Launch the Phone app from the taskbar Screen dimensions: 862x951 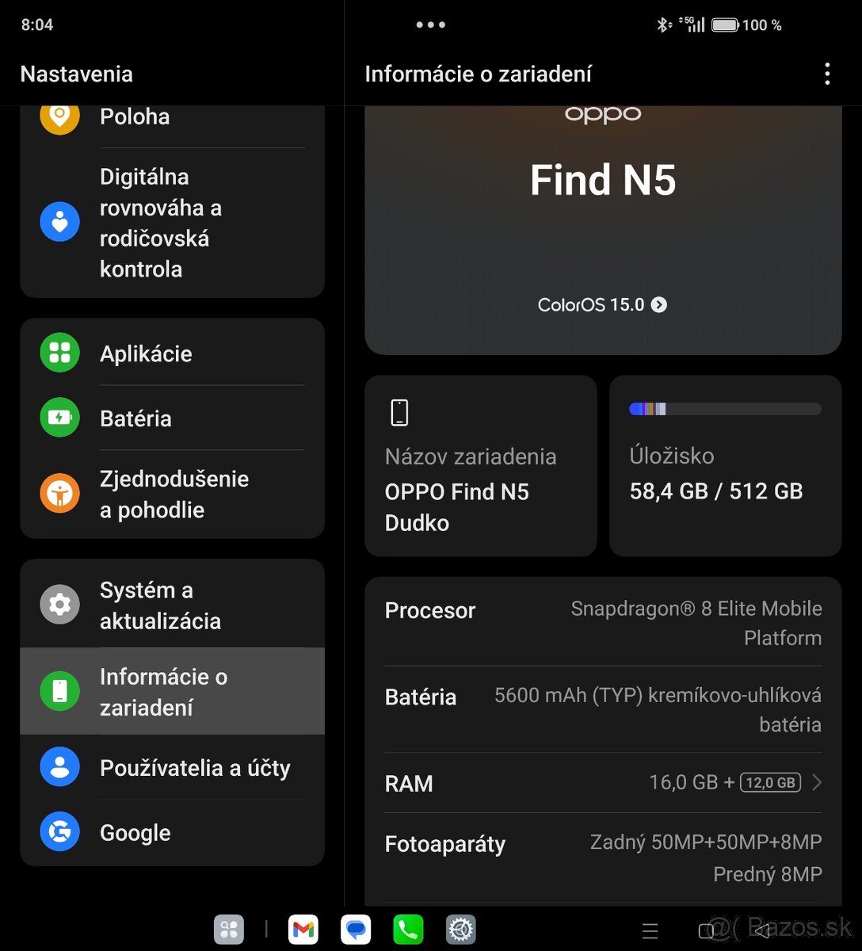tap(407, 929)
